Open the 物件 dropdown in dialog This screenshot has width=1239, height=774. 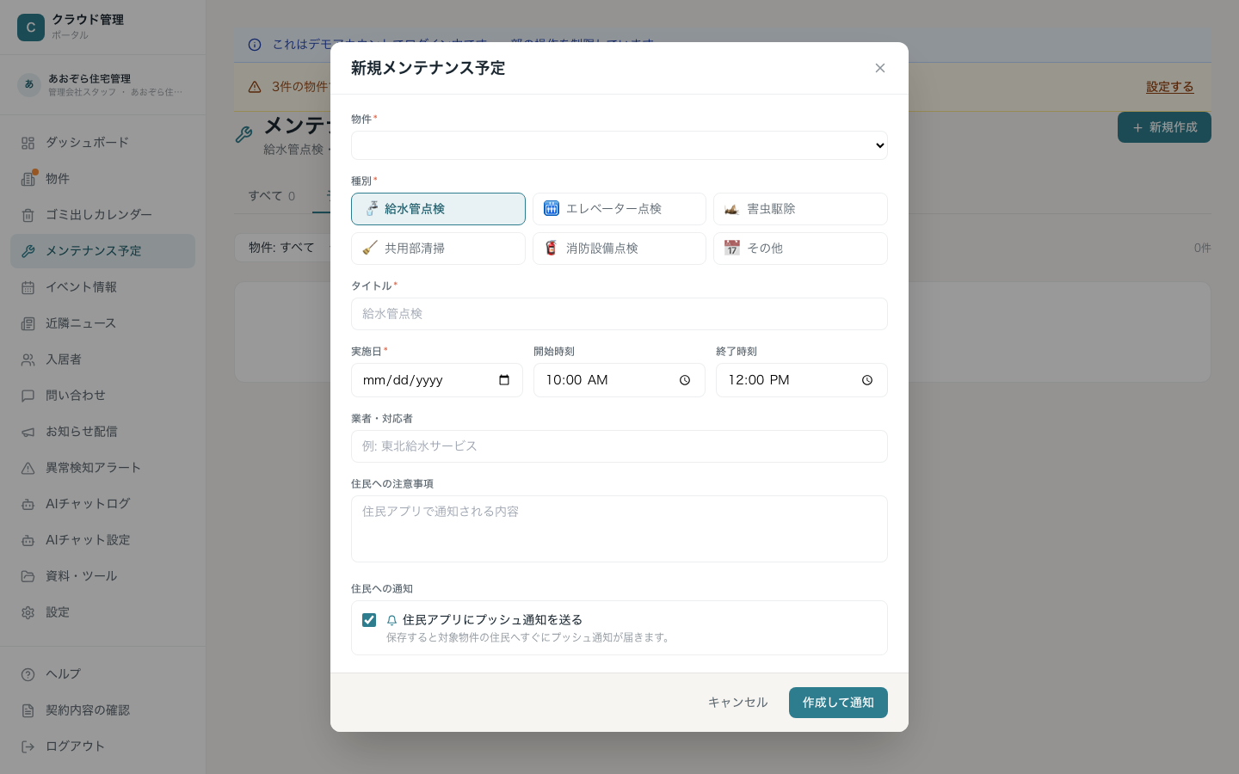point(619,145)
